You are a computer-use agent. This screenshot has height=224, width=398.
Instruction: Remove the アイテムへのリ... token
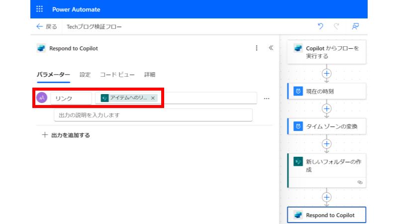point(153,98)
